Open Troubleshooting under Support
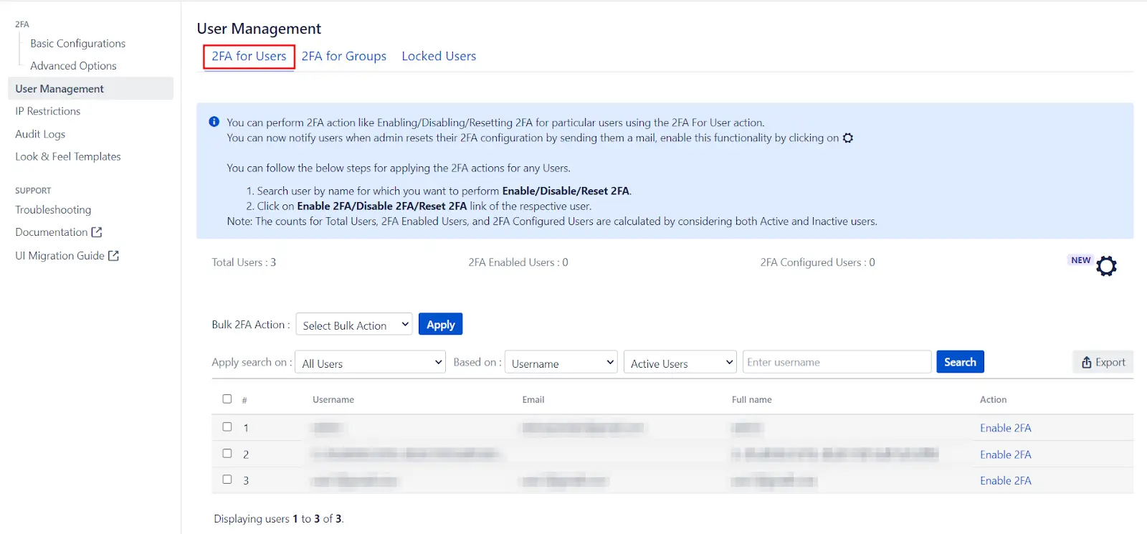 pyautogui.click(x=53, y=209)
